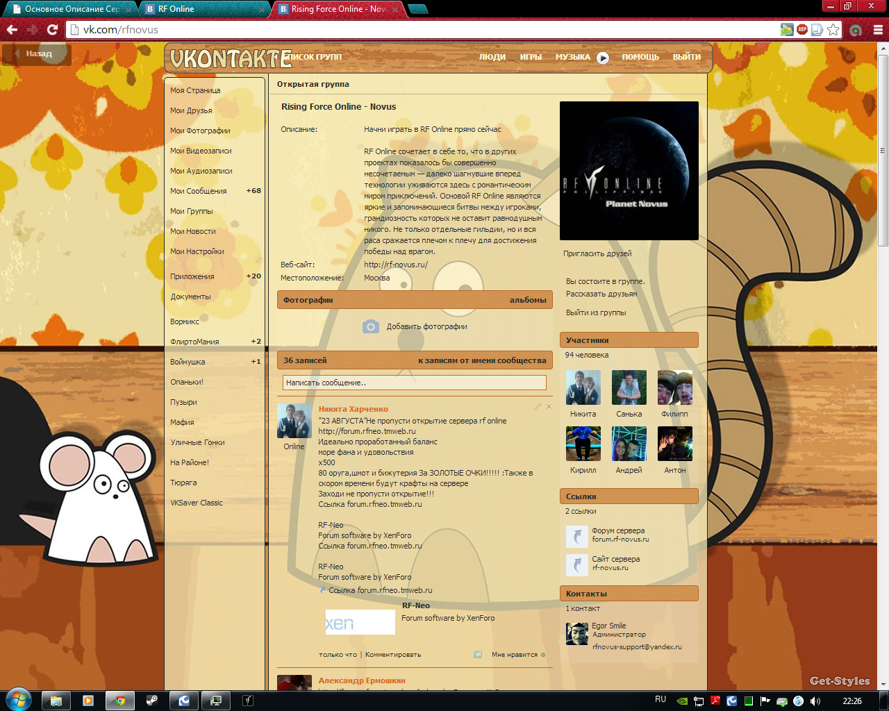
Task: Open Egor Smile contact profile
Action: [608, 626]
